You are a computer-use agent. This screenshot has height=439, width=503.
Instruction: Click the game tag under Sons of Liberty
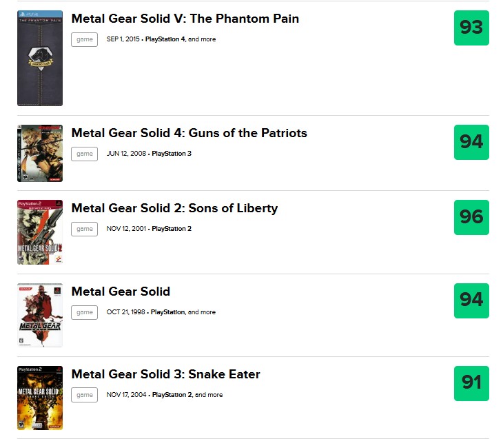[84, 229]
